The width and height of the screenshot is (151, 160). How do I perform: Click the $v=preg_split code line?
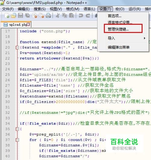tap(64, 134)
